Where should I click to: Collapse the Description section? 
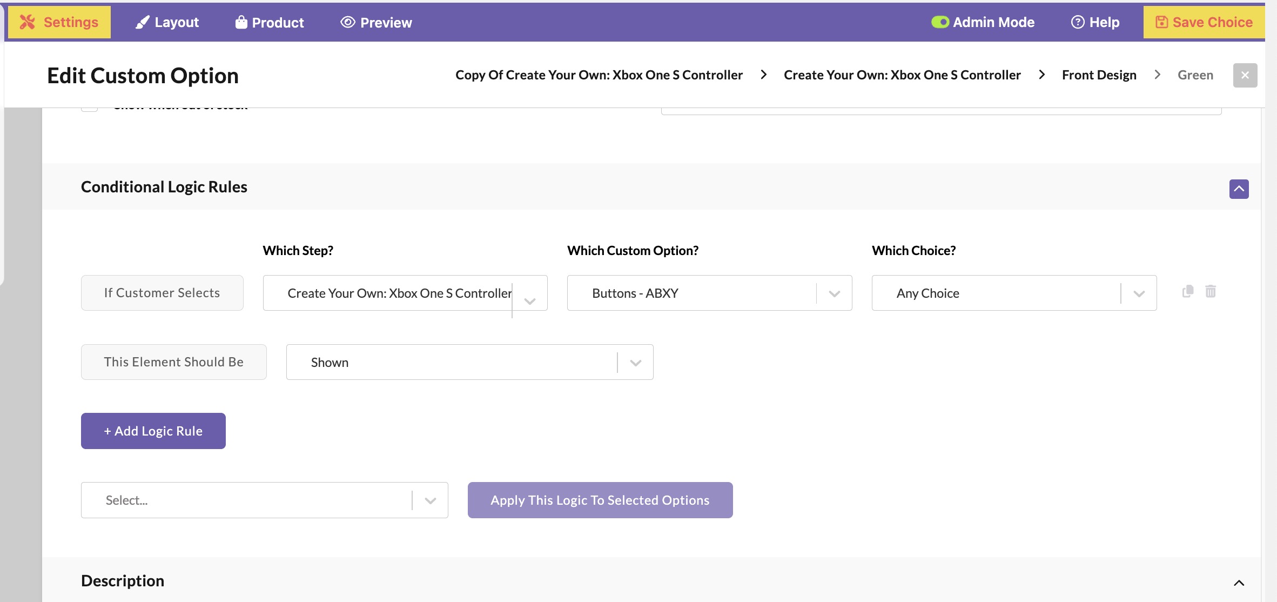(x=1239, y=583)
